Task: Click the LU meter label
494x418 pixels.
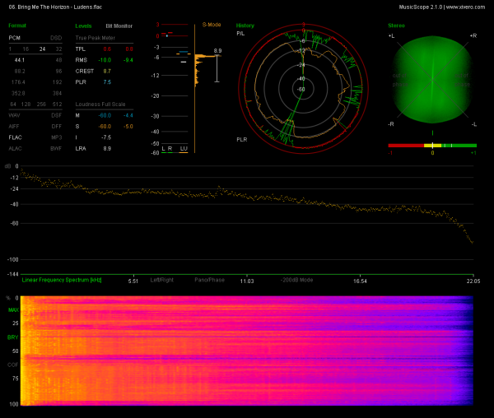Action: (184, 149)
